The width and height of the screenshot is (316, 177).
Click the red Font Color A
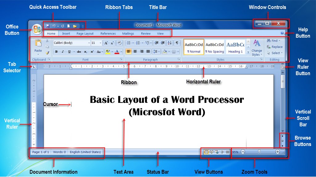coord(117,52)
